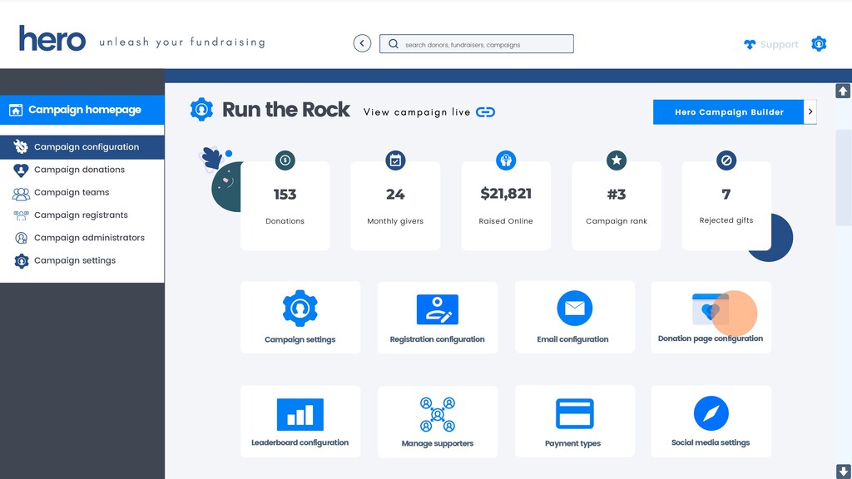This screenshot has height=479, width=852.
Task: Click the $21,821 Raised Online card
Action: (506, 206)
